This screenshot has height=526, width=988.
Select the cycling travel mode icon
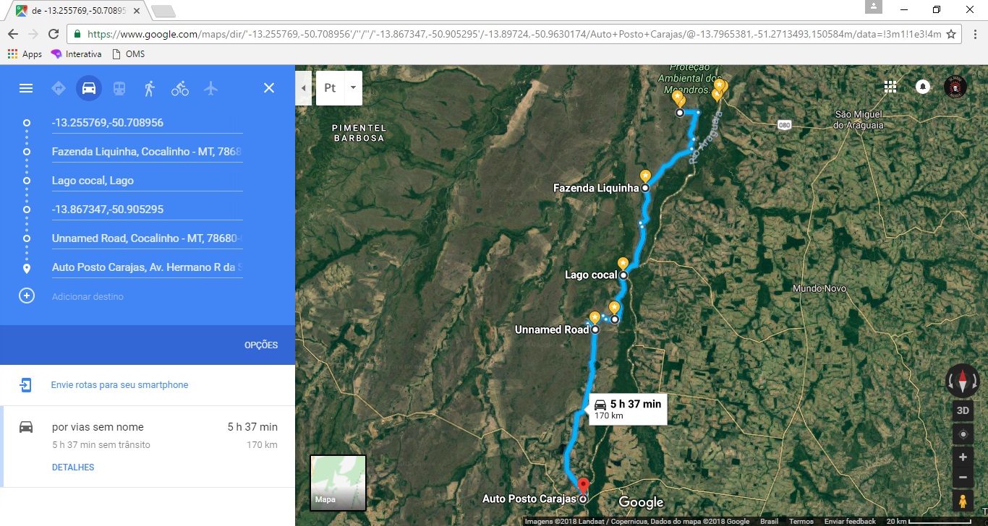180,88
